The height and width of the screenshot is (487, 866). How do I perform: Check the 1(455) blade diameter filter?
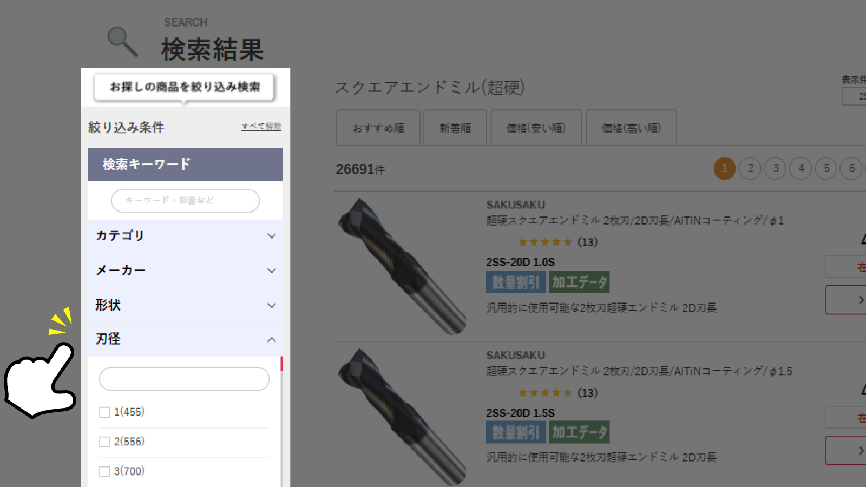tap(104, 412)
